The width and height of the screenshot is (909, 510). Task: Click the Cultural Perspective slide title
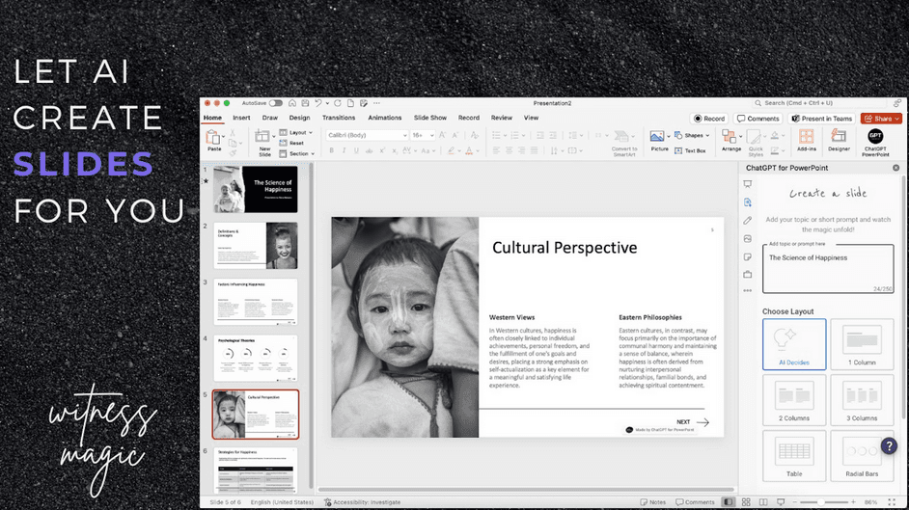565,248
